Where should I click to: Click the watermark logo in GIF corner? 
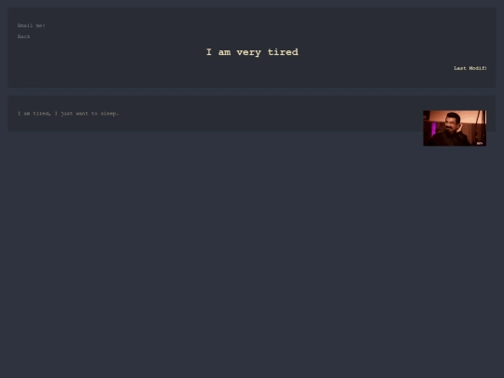[480, 144]
